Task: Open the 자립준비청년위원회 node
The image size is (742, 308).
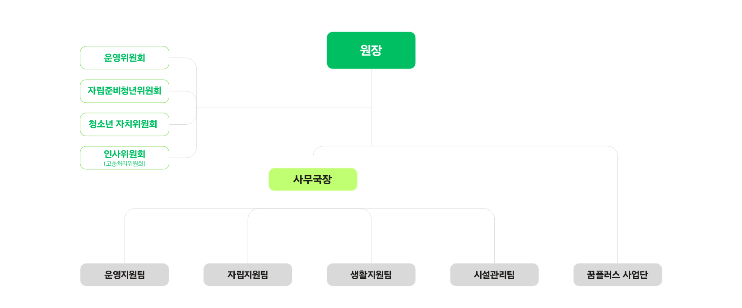Action: pyautogui.click(x=125, y=91)
